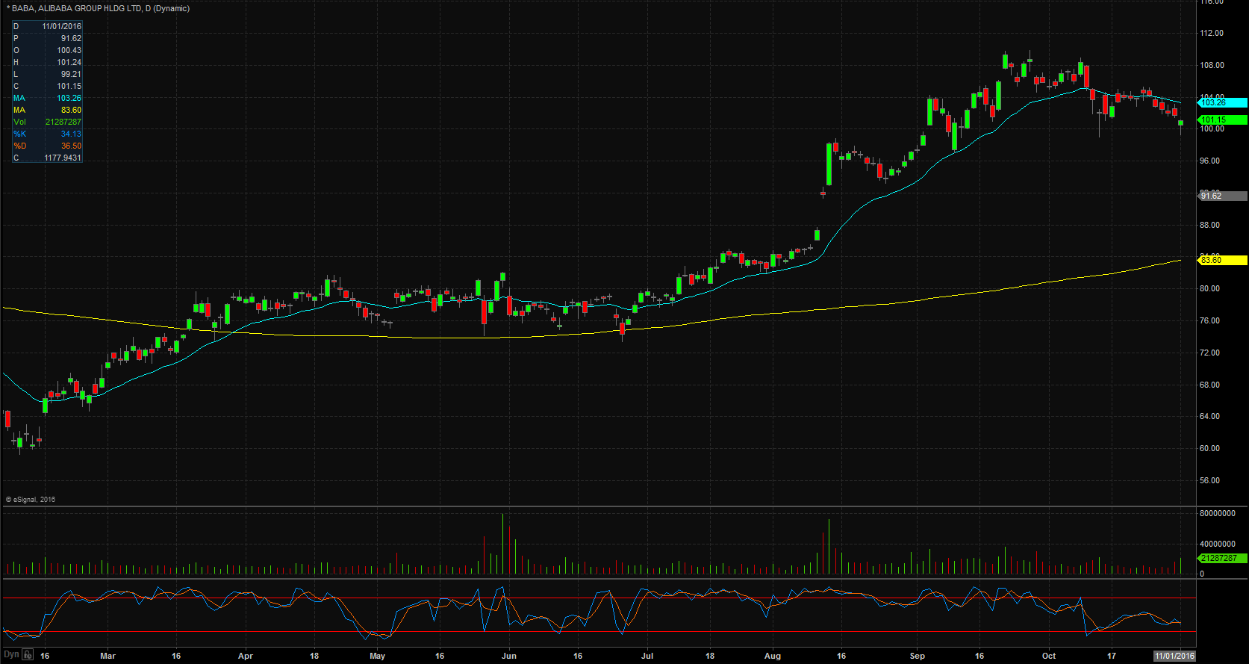This screenshot has width=1249, height=664.
Task: Click the 96.00 price axis label
Action: (x=1209, y=161)
